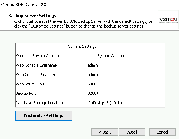179x139 pixels.
Task: Select the username value admin
Action: pyautogui.click(x=93, y=65)
